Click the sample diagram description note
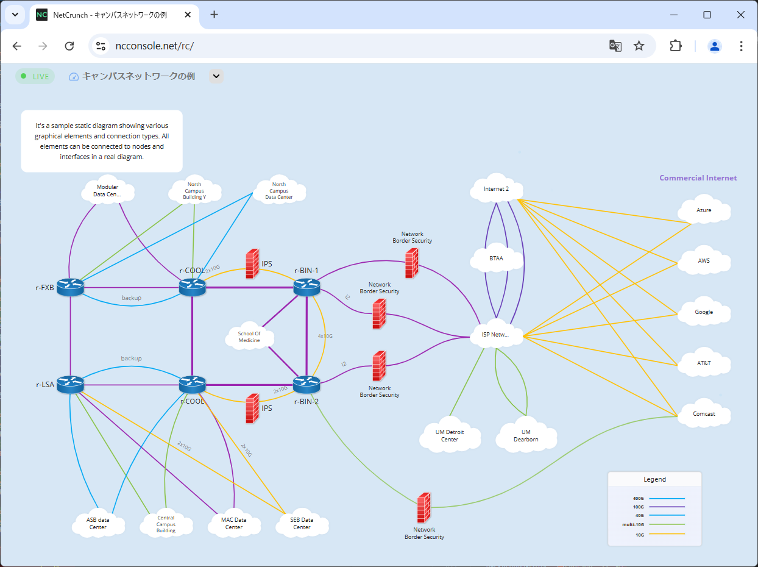 click(102, 141)
